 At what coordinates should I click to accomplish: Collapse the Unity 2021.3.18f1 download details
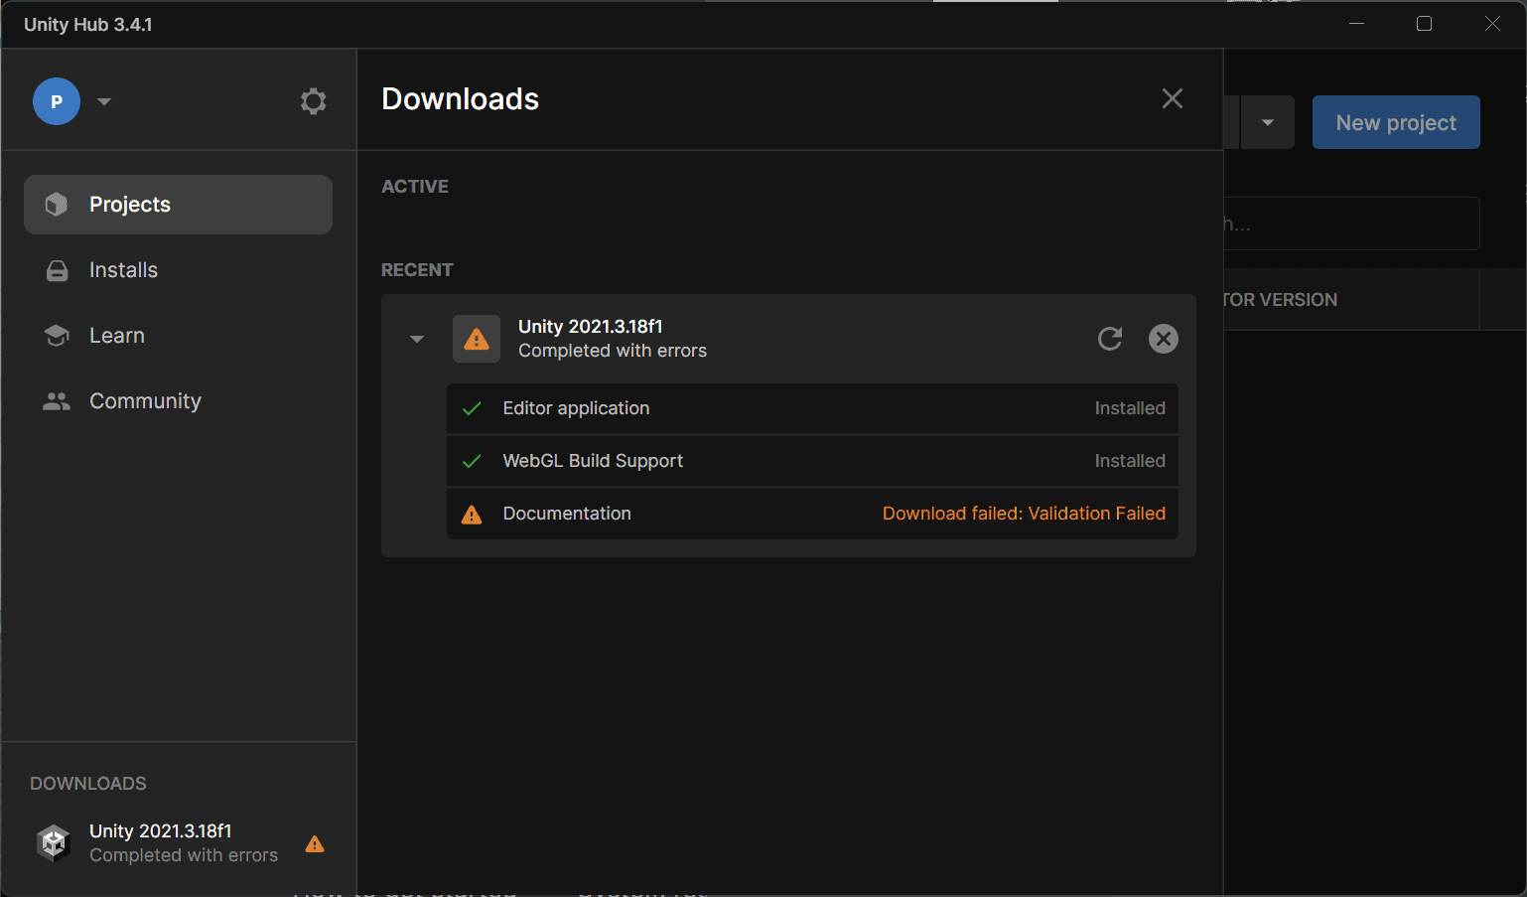click(417, 340)
